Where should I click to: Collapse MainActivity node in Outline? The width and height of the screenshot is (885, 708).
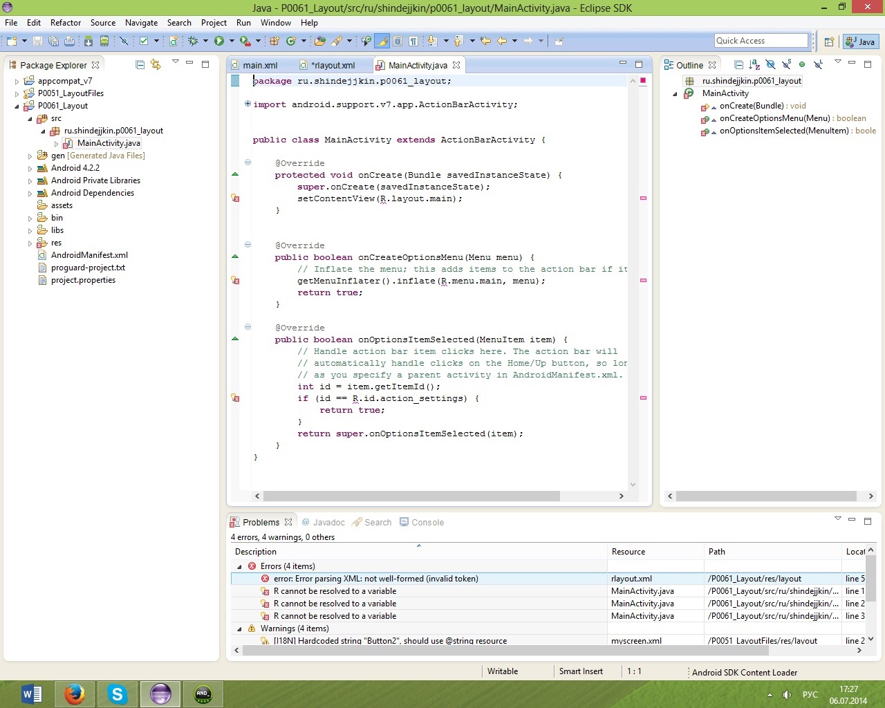(x=676, y=93)
